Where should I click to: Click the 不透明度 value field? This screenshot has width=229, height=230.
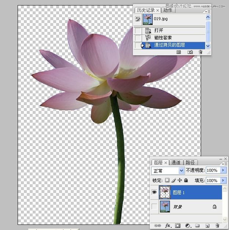click(x=213, y=170)
